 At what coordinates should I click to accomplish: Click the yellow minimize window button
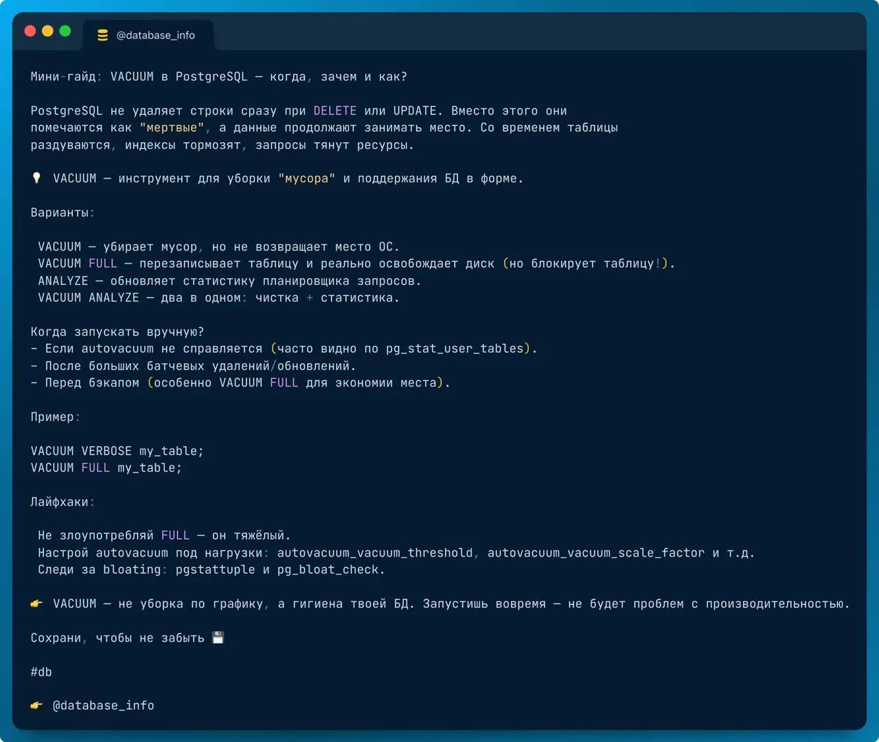pyautogui.click(x=47, y=31)
